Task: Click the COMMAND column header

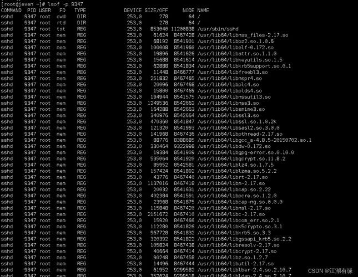Action: (x=11, y=11)
